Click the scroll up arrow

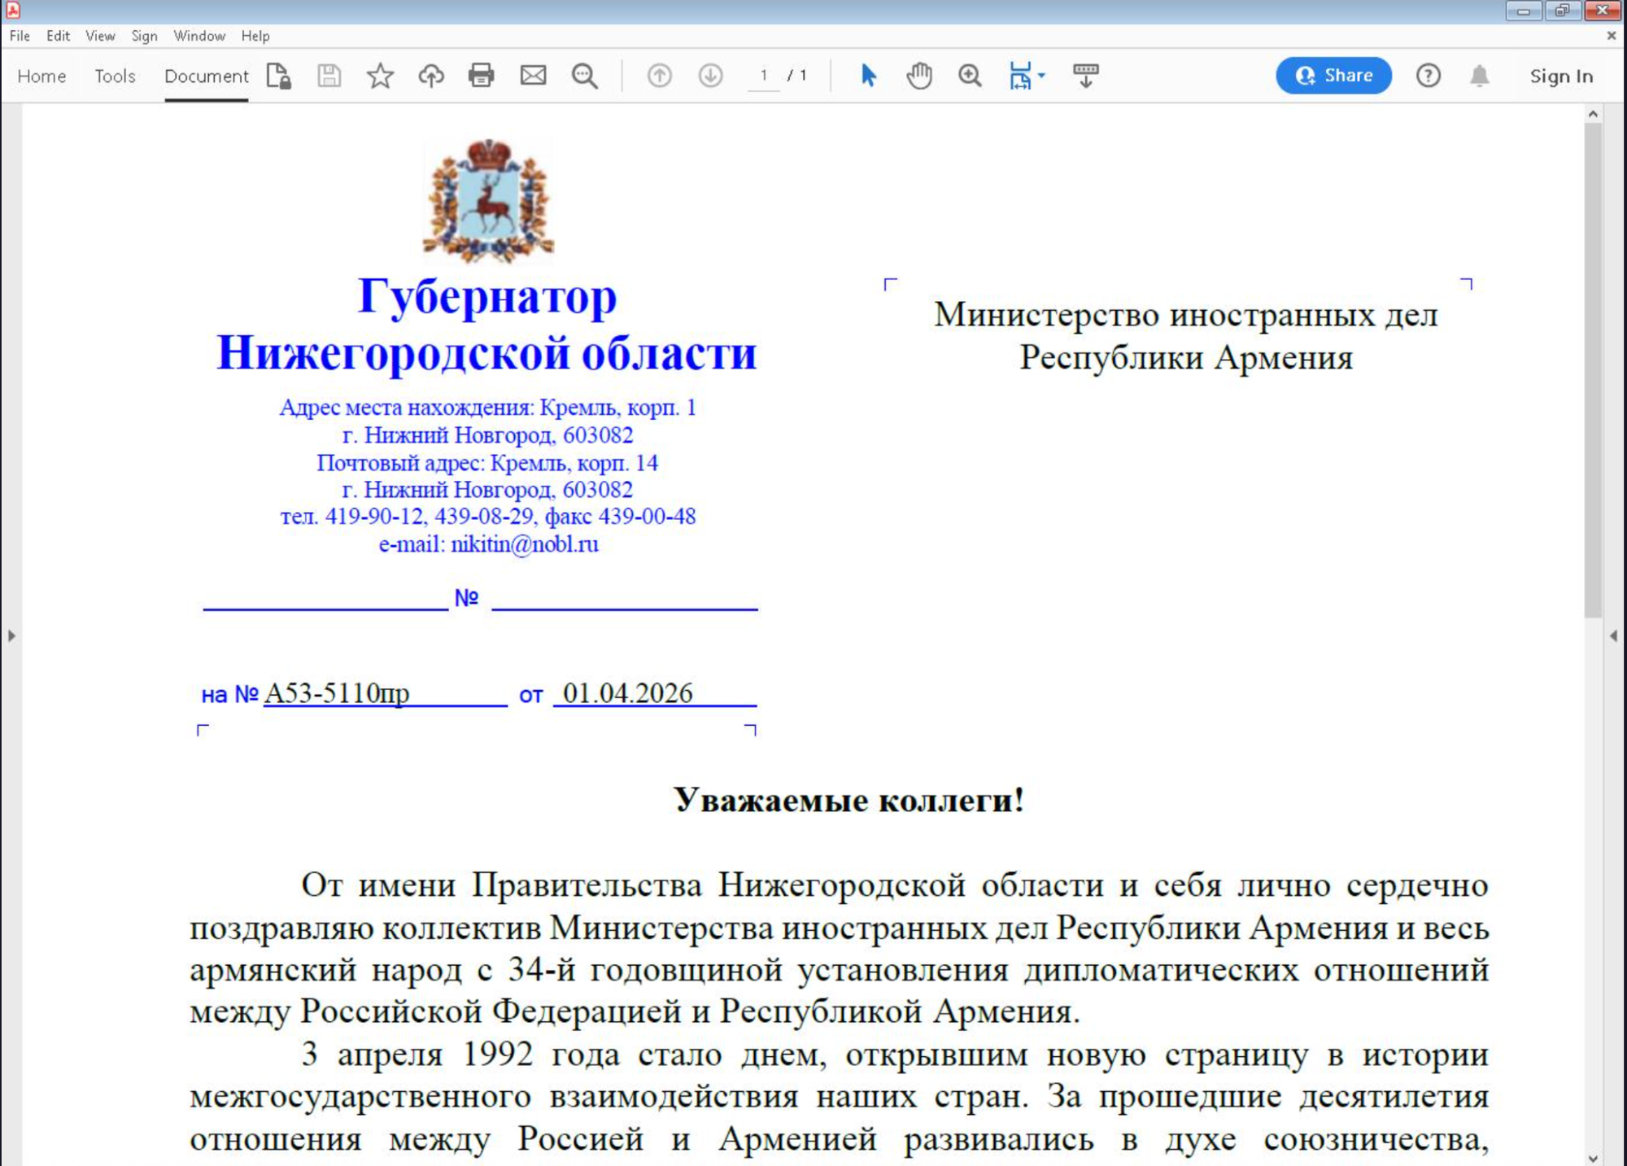[1593, 114]
